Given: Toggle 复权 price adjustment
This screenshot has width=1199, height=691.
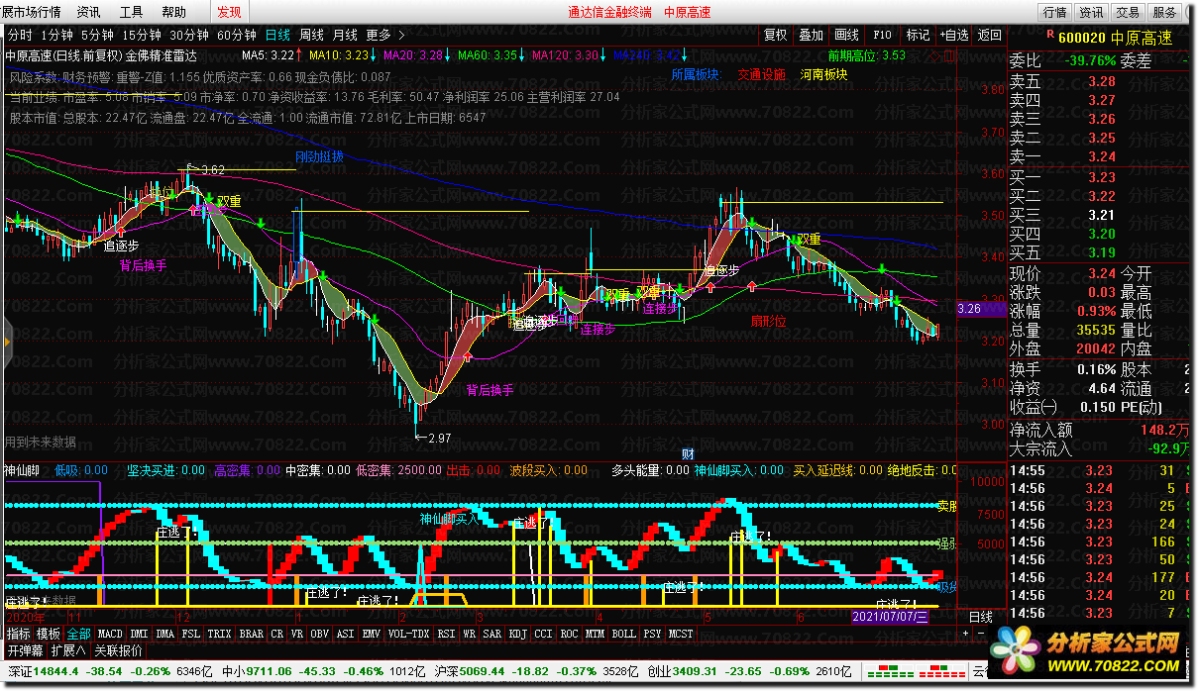Looking at the screenshot, I should (776, 35).
